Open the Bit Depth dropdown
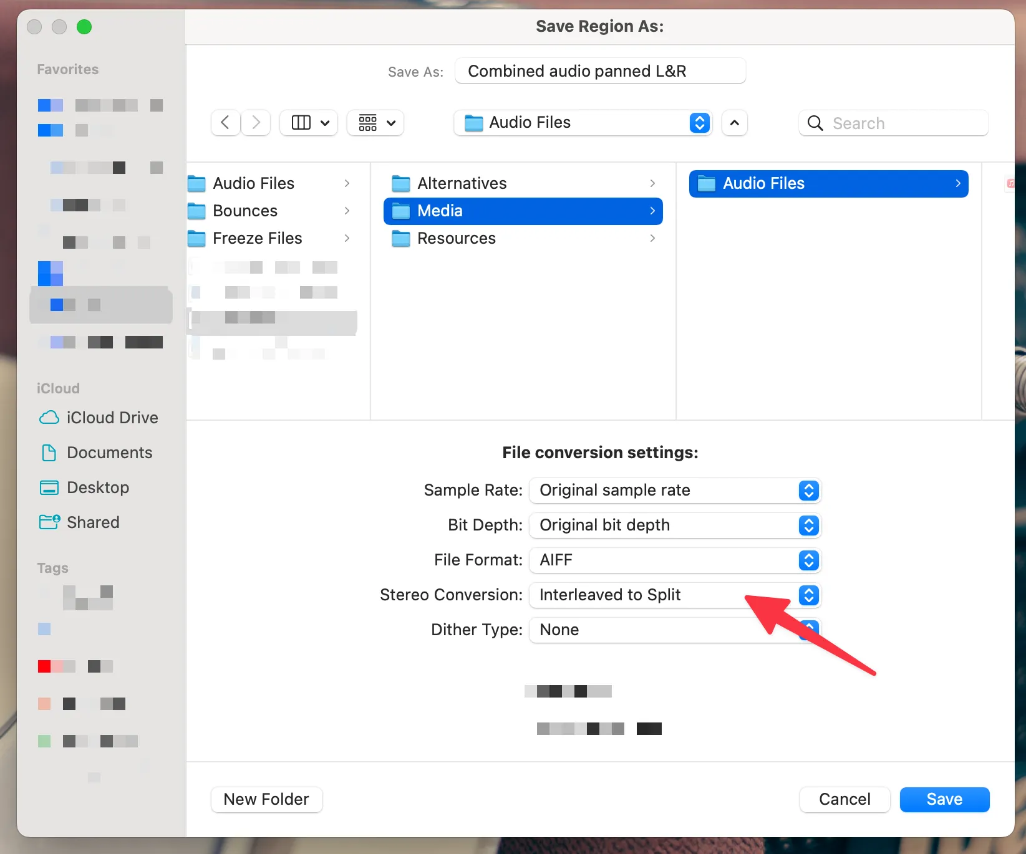 [x=674, y=525]
